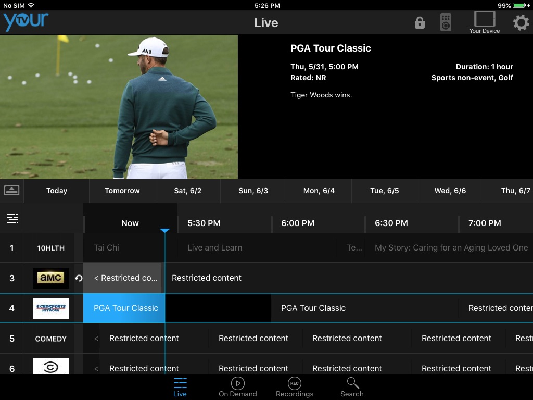Open the channel list filter icon

pyautogui.click(x=12, y=218)
